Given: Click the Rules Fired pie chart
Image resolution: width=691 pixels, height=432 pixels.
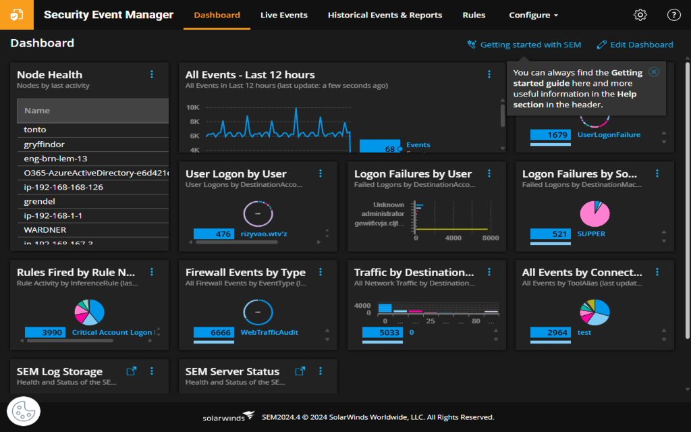Looking at the screenshot, I should tap(90, 312).
